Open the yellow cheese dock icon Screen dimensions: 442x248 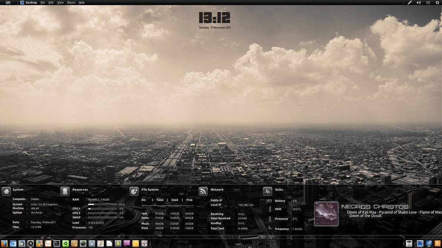tap(135, 244)
